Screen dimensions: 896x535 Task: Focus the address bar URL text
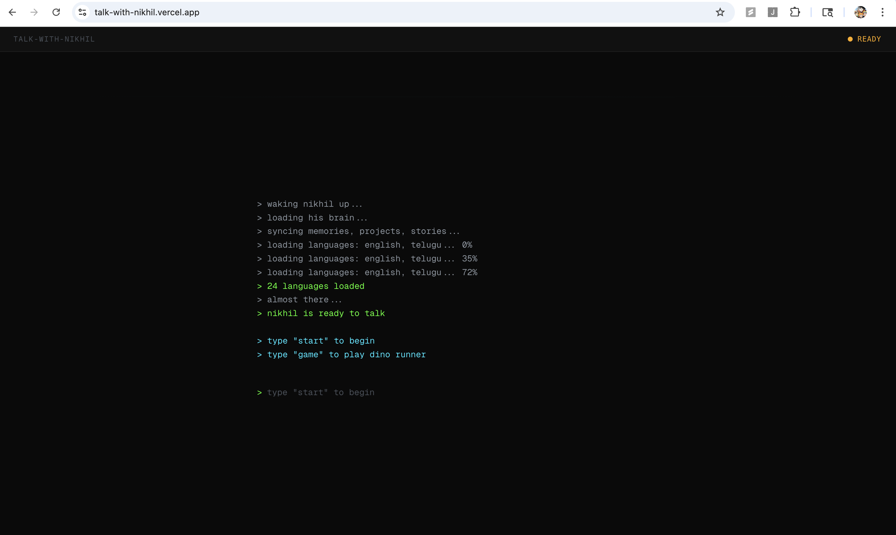[x=147, y=12]
